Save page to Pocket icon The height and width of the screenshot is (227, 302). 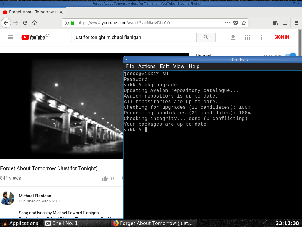tap(236, 23)
